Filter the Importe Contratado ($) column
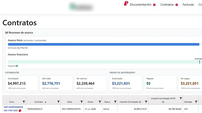The height and width of the screenshot is (113, 202). click(x=146, y=102)
